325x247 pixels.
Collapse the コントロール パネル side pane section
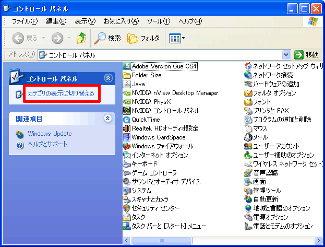(108, 78)
